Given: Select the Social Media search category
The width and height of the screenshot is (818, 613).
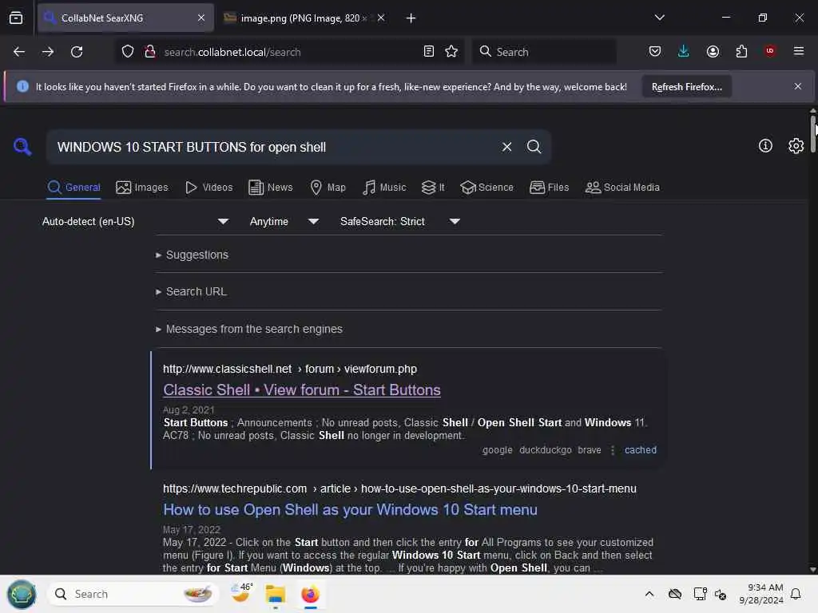Looking at the screenshot, I should 622,187.
